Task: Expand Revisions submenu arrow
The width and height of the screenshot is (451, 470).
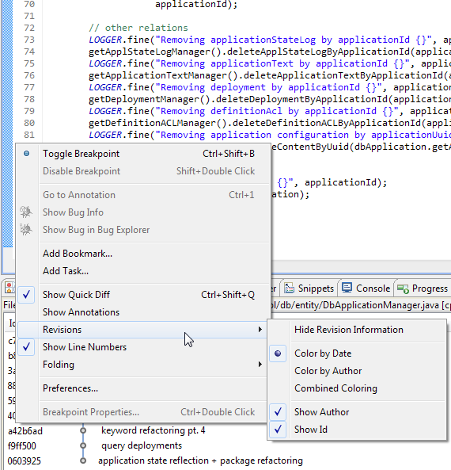Action: pyautogui.click(x=260, y=330)
